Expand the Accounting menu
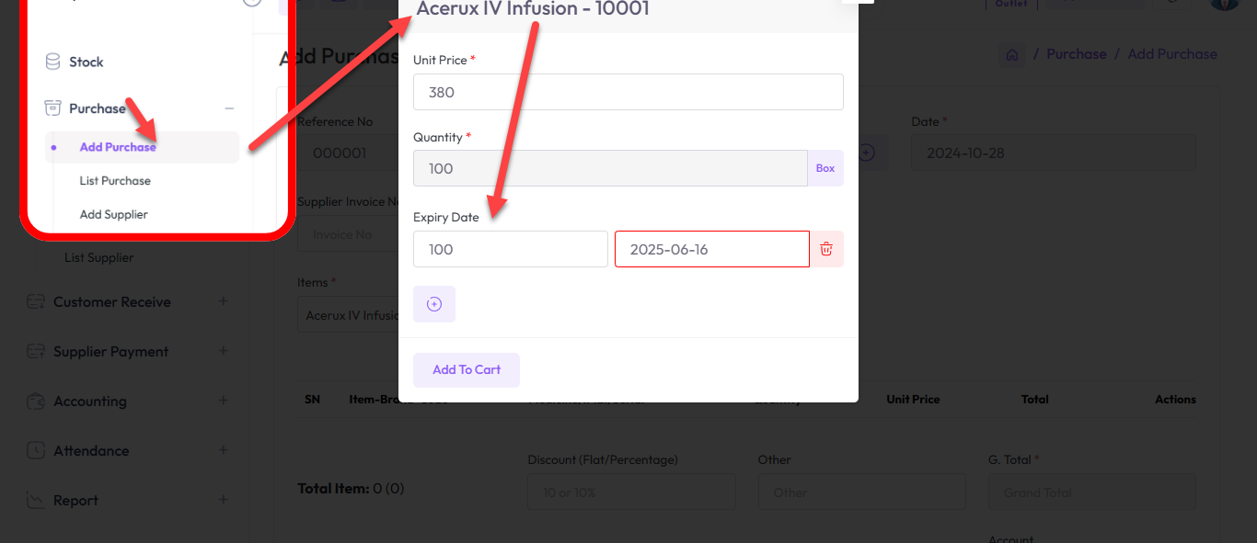Image resolution: width=1257 pixels, height=543 pixels. (x=223, y=401)
